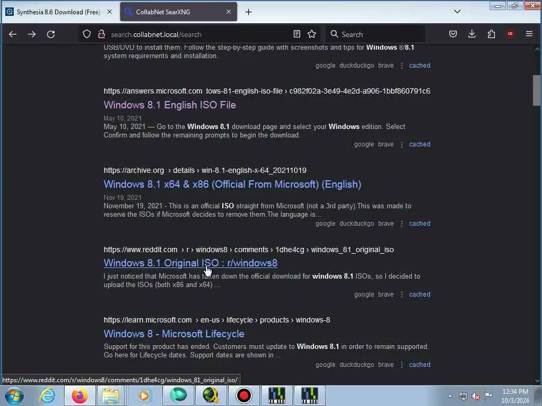Expand more options for Microsoft Lifecycle result
The height and width of the screenshot is (406, 542).
pyautogui.click(x=401, y=365)
